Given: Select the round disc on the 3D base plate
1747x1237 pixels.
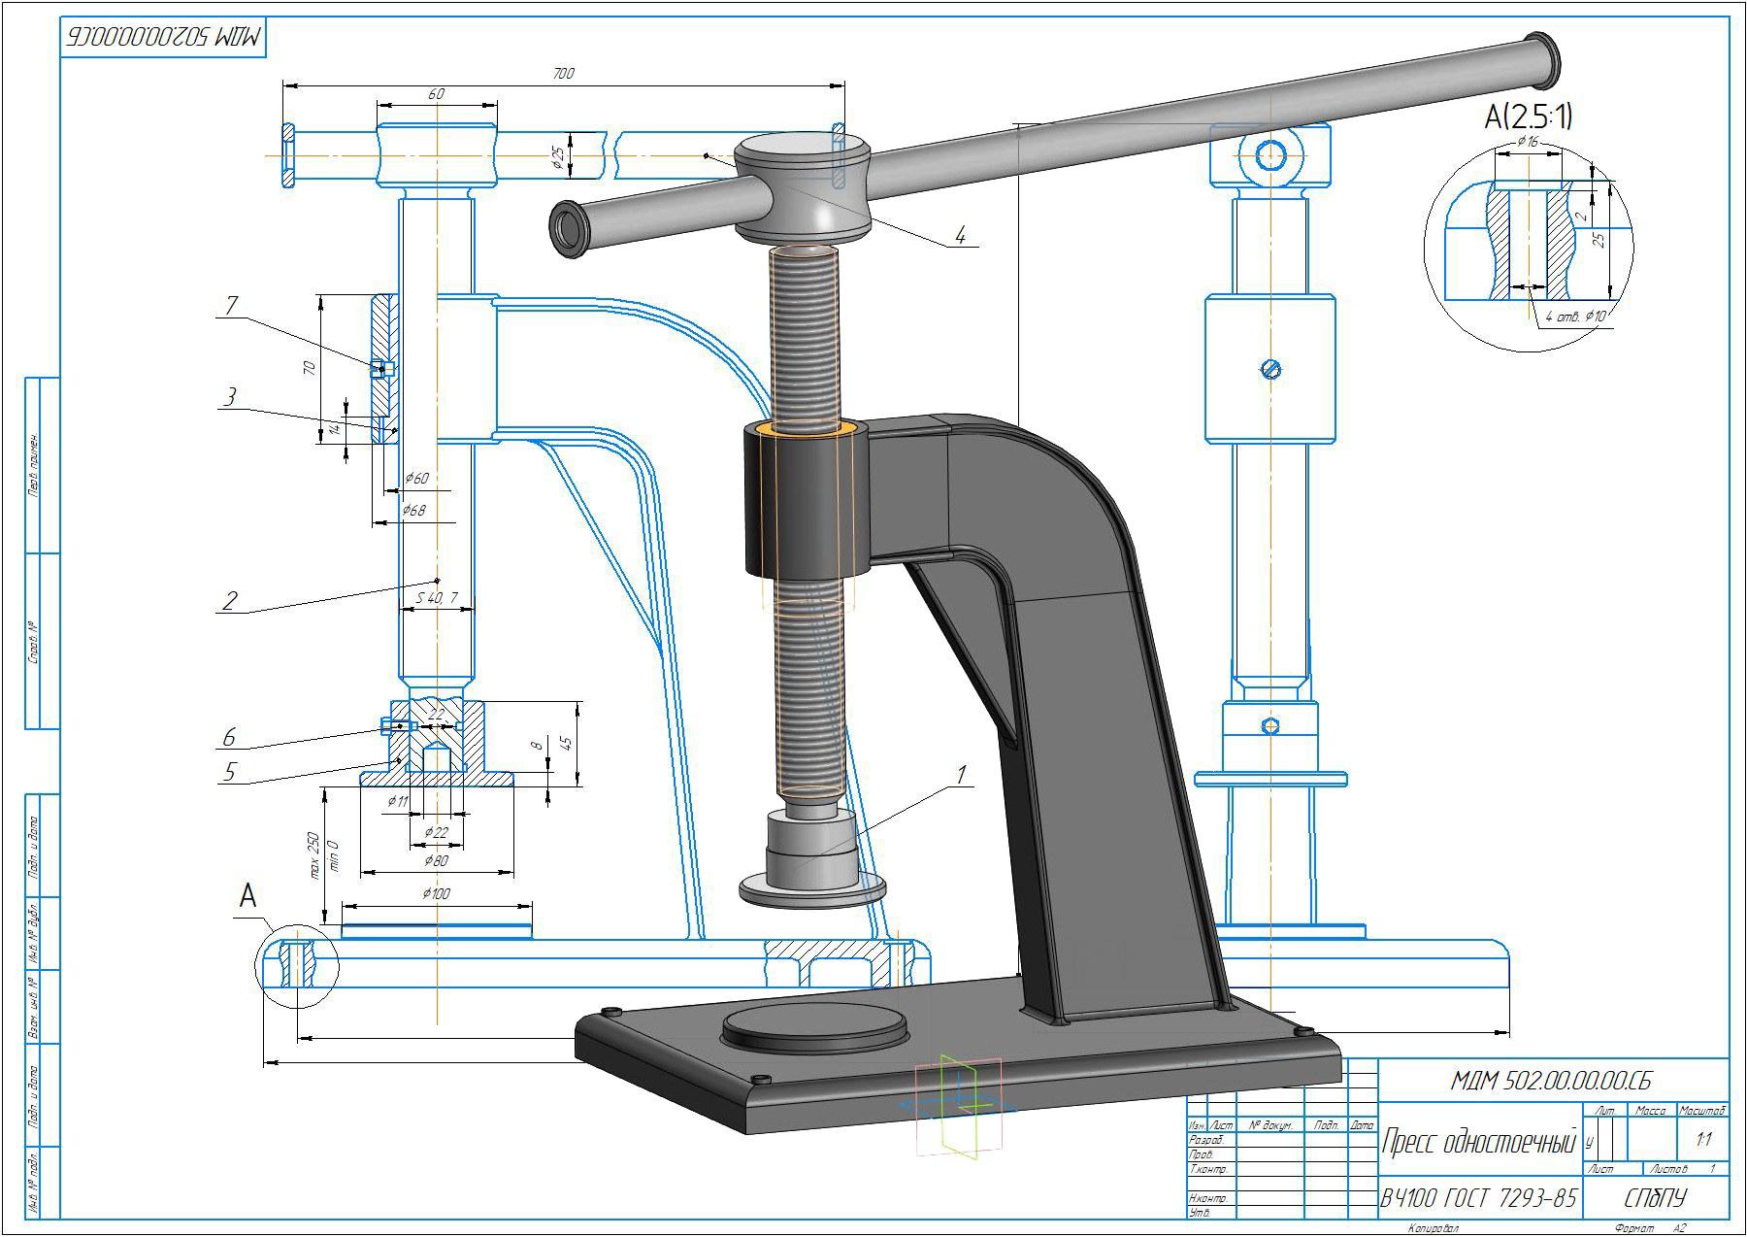Looking at the screenshot, I should (813, 1027).
